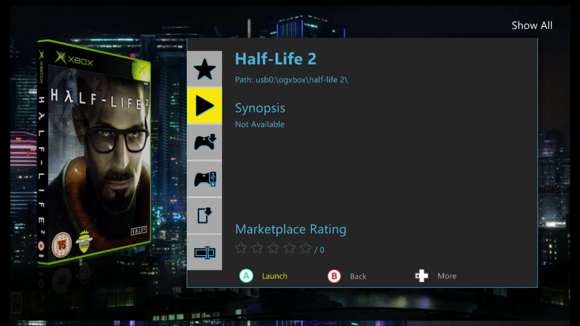Select the yellow play launch icon
Image resolution: width=580 pixels, height=326 pixels.
205,105
